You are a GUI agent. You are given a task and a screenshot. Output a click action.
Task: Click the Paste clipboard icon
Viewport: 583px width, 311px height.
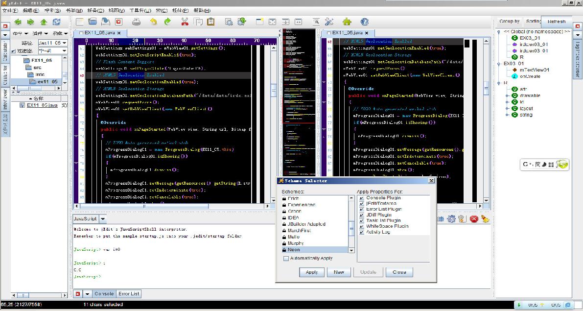(x=211, y=22)
